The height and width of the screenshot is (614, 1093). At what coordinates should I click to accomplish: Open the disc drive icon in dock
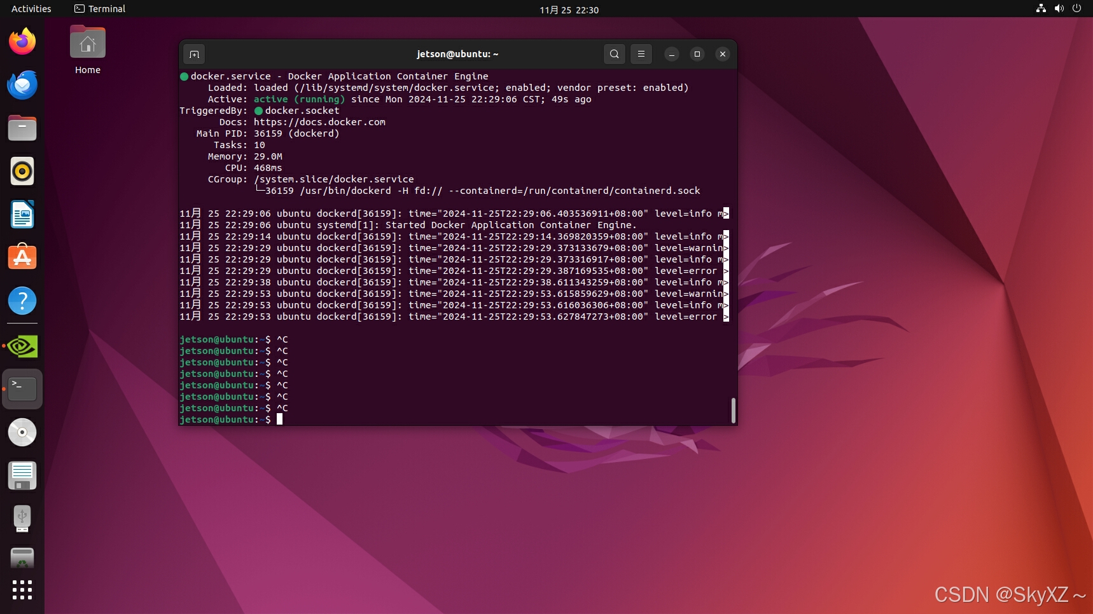click(22, 432)
